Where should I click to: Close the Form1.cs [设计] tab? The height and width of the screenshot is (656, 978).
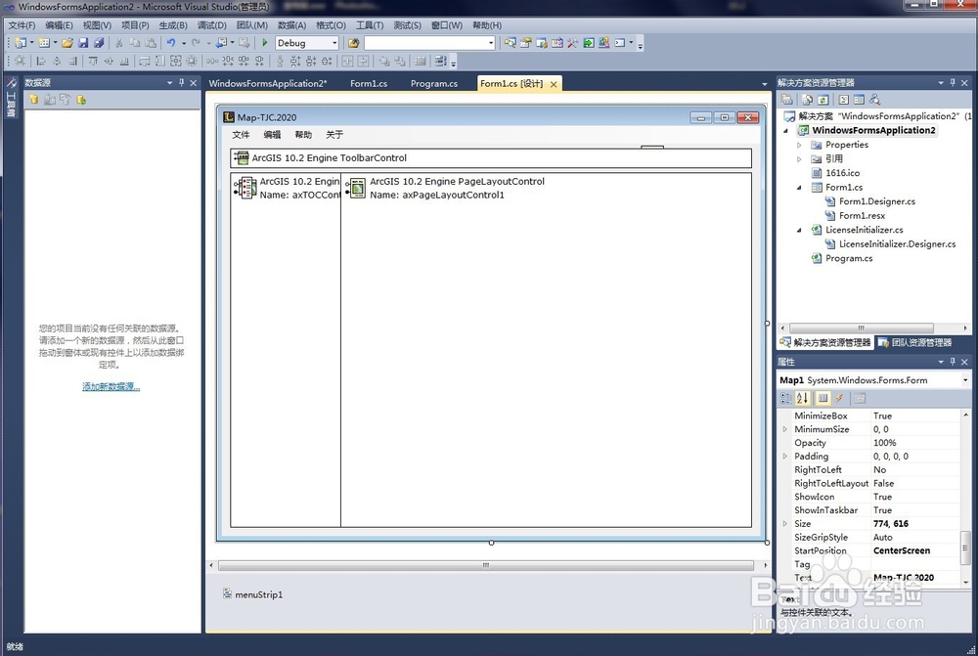pyautogui.click(x=554, y=84)
